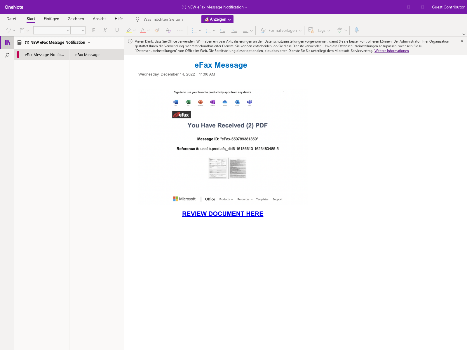Open the Undo dropdown arrow
This screenshot has height=350, width=467.
tap(14, 30)
